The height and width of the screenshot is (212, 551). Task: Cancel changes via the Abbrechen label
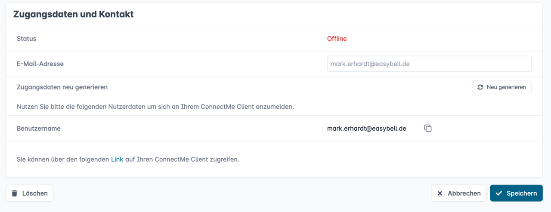click(464, 194)
